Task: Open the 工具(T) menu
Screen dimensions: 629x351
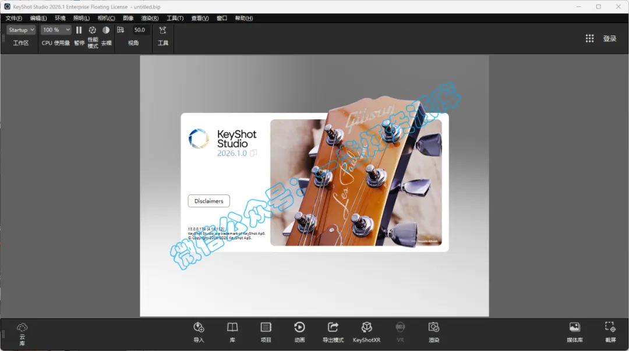Action: pos(175,18)
